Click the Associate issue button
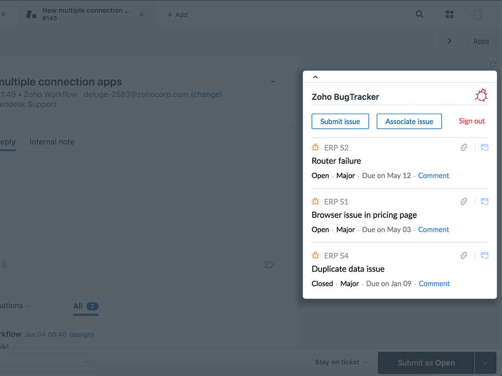Viewport: 502px width, 376px height. (x=409, y=121)
